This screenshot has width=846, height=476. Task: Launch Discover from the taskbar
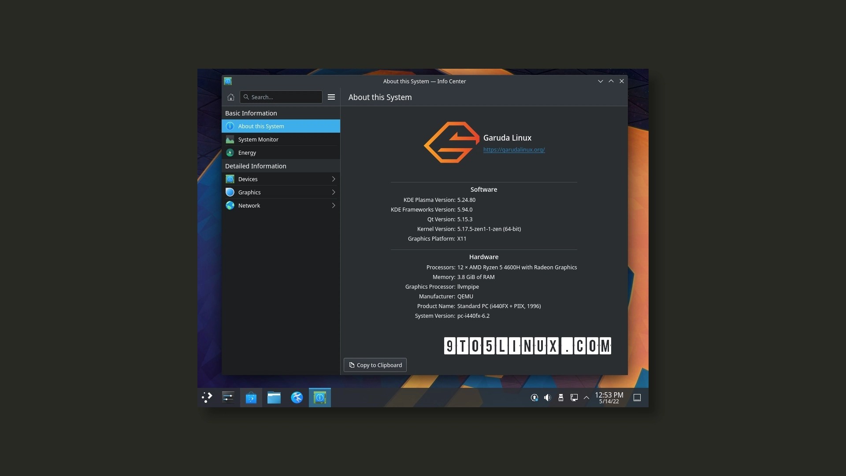[x=251, y=397]
